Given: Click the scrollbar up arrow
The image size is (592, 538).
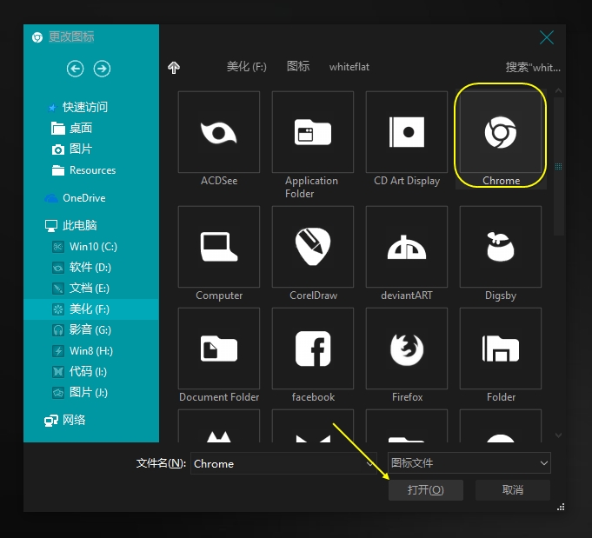Looking at the screenshot, I should tap(558, 90).
